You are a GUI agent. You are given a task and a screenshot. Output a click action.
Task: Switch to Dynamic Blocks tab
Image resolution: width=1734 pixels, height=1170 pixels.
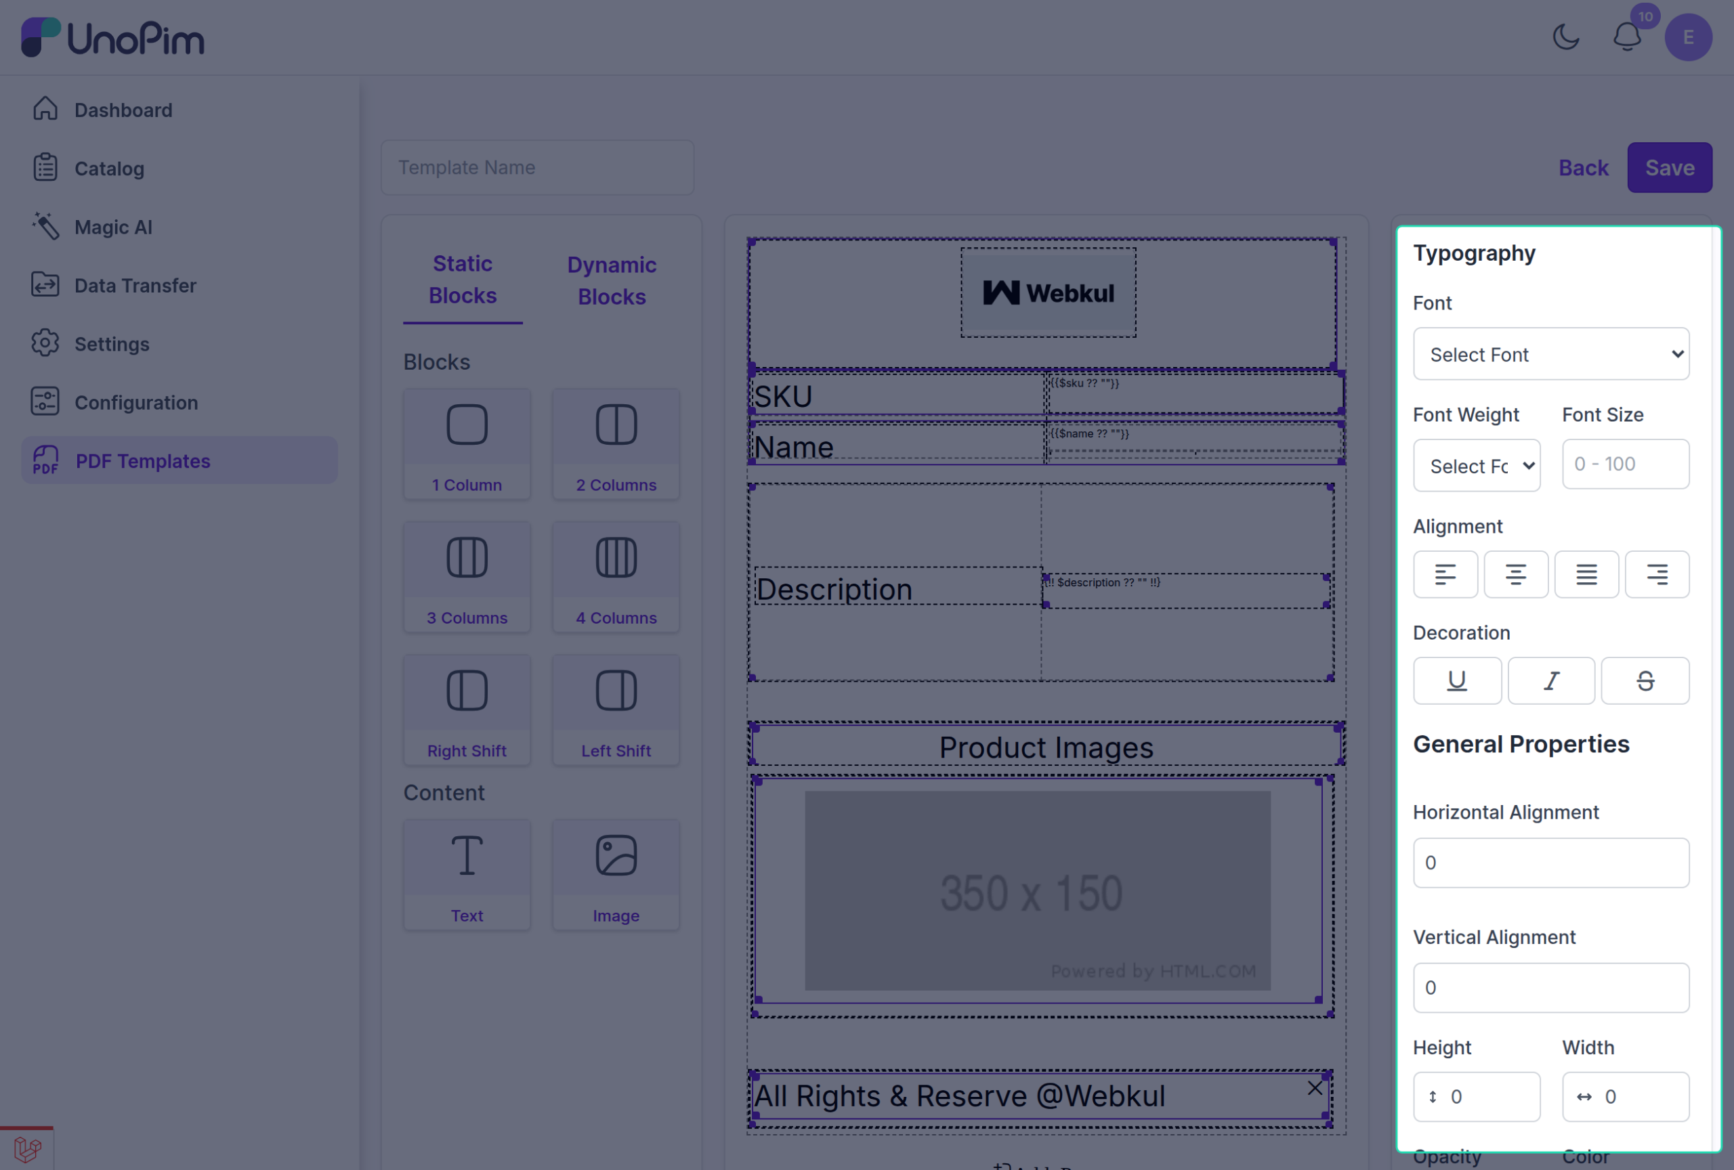point(612,280)
